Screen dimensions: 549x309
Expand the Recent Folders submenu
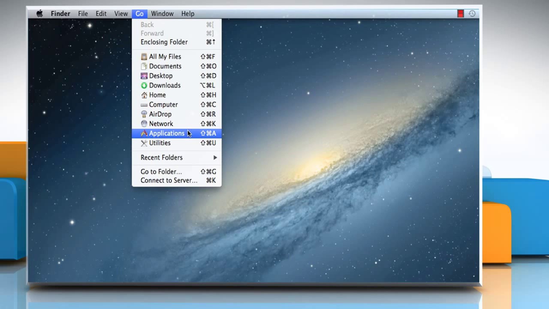click(x=177, y=158)
